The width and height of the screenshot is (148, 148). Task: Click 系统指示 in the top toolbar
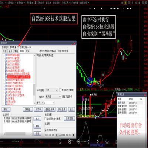[x=40, y=3]
